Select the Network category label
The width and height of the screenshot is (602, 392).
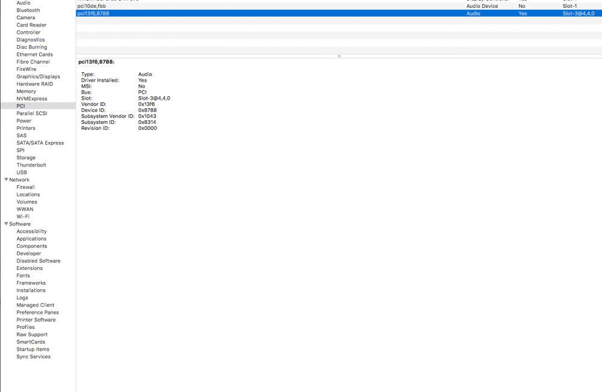coord(19,180)
